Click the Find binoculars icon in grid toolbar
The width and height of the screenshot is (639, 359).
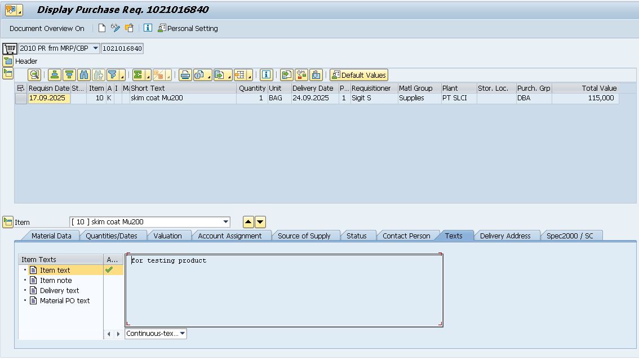point(84,75)
